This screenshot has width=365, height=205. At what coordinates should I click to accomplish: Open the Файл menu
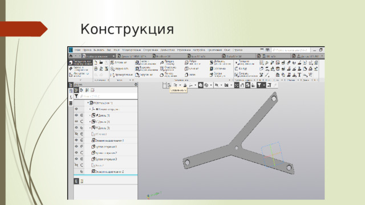(x=78, y=50)
